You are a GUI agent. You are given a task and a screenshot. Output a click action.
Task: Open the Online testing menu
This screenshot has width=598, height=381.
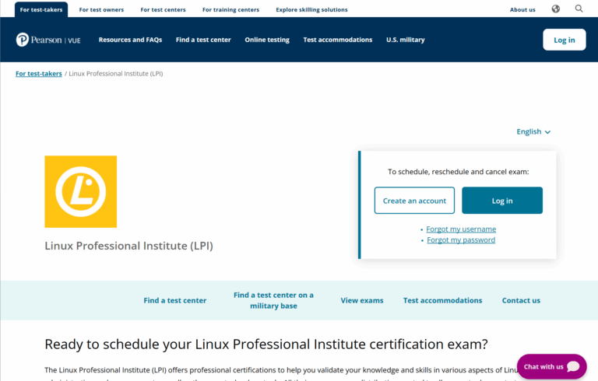(x=267, y=40)
